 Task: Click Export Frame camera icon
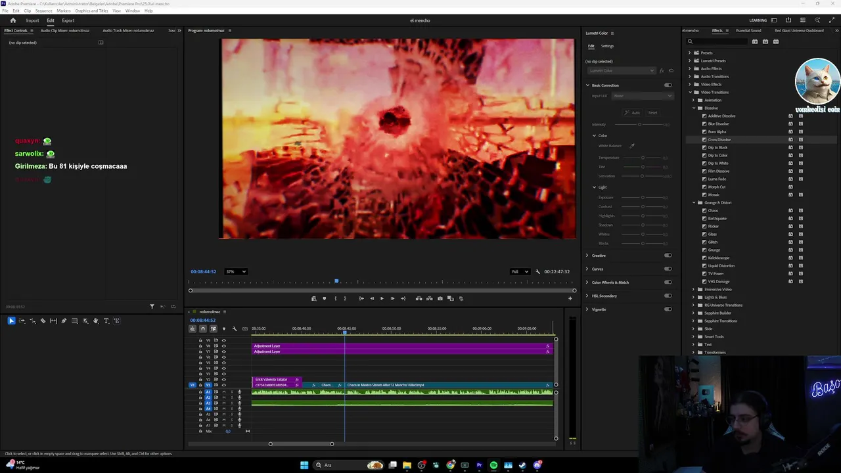coord(440,298)
